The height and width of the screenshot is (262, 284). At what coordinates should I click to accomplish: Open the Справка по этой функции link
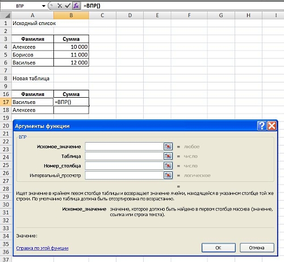[42, 248]
